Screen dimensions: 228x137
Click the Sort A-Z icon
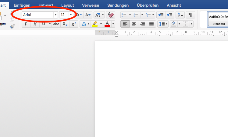[180, 15]
